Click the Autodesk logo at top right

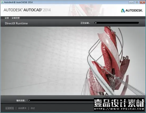click(132, 11)
